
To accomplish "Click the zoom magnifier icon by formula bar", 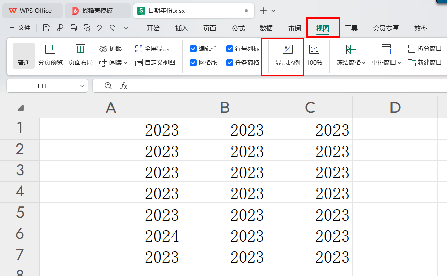I will [x=108, y=86].
